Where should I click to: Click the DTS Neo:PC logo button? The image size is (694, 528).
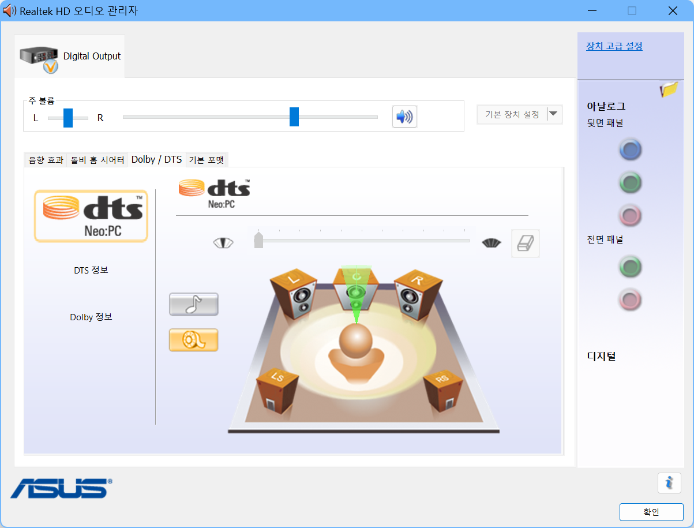click(91, 216)
